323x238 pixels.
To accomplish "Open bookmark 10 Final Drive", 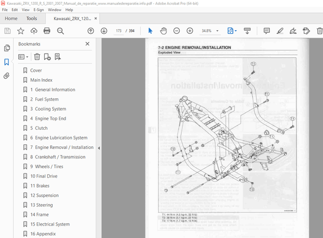I will point(44,176).
